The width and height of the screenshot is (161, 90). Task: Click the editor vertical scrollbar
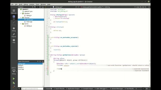[x=150, y=48]
